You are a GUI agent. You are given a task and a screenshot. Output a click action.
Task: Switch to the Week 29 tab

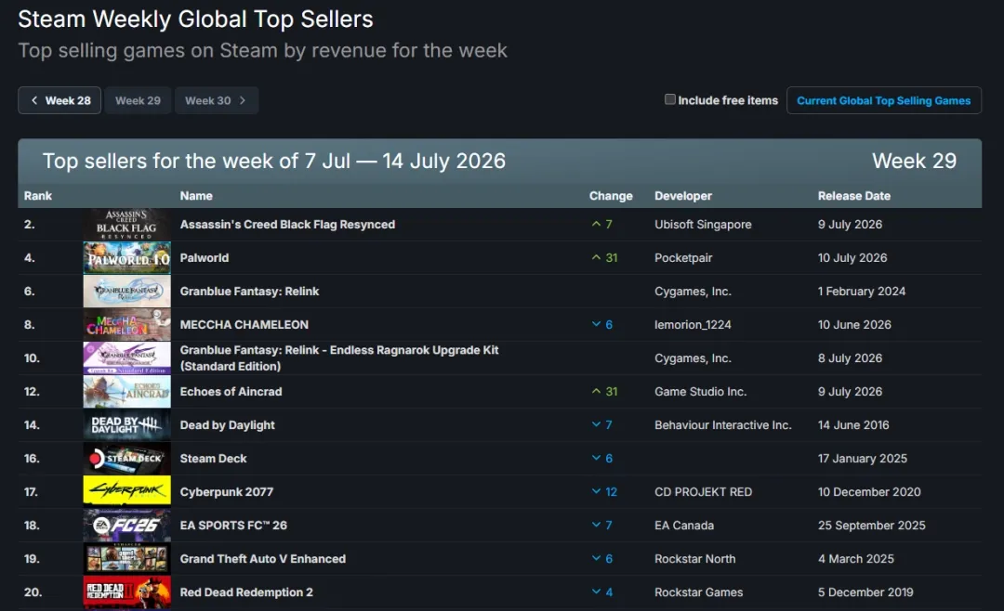[138, 100]
